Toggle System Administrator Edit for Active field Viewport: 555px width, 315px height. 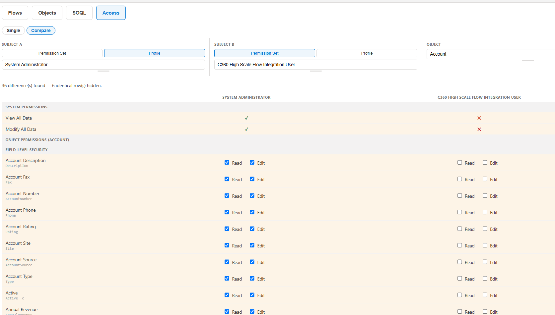point(252,295)
